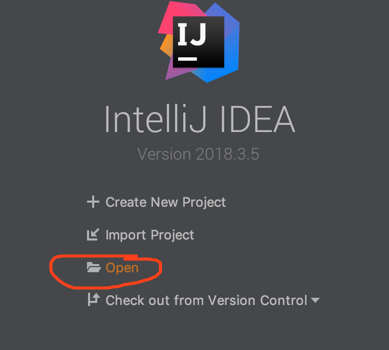Select Create New Project
This screenshot has width=389, height=350.
tap(166, 202)
